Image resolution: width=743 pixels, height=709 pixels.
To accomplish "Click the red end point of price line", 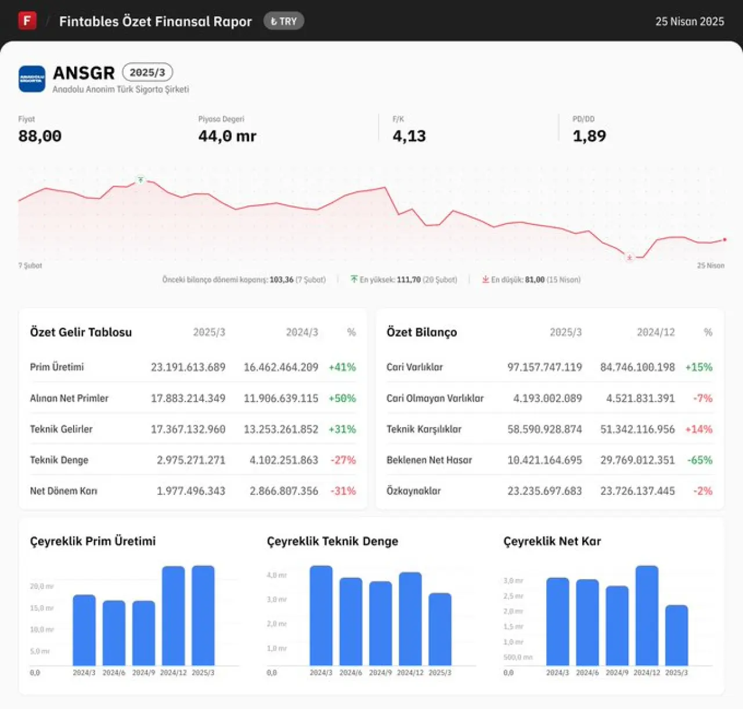I will 724,239.
